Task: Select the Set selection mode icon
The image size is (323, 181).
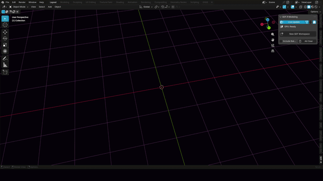Action: tap(3, 12)
